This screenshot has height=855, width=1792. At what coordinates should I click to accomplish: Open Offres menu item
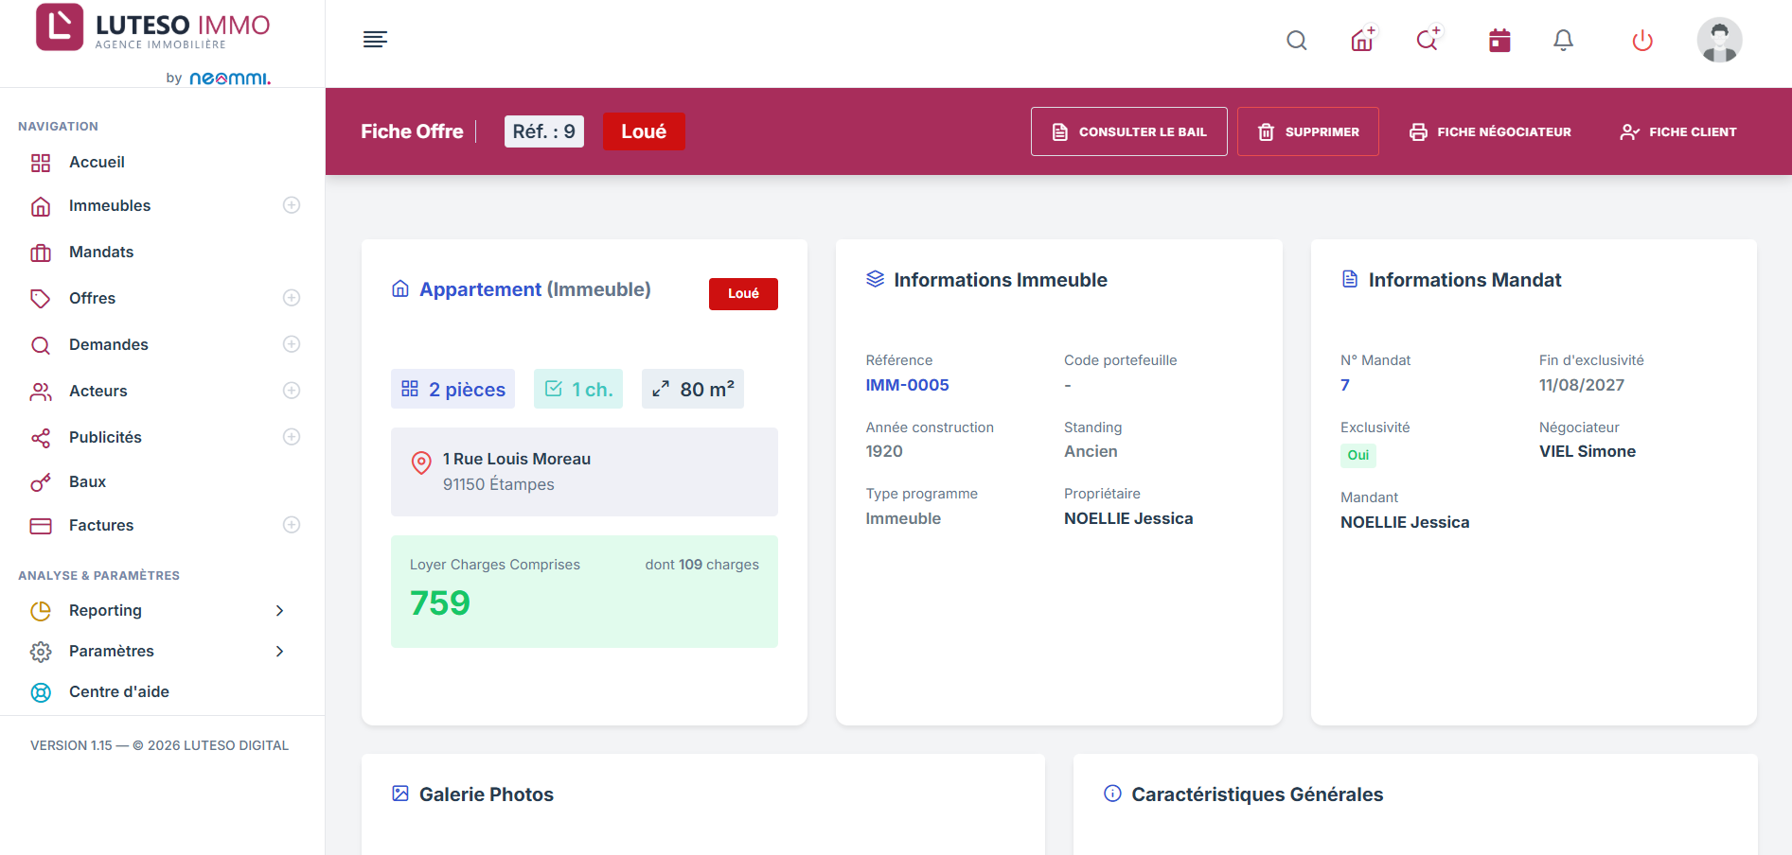tap(92, 298)
